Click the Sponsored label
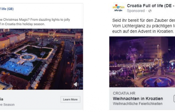This screenshot has height=112, width=175. [136, 11]
